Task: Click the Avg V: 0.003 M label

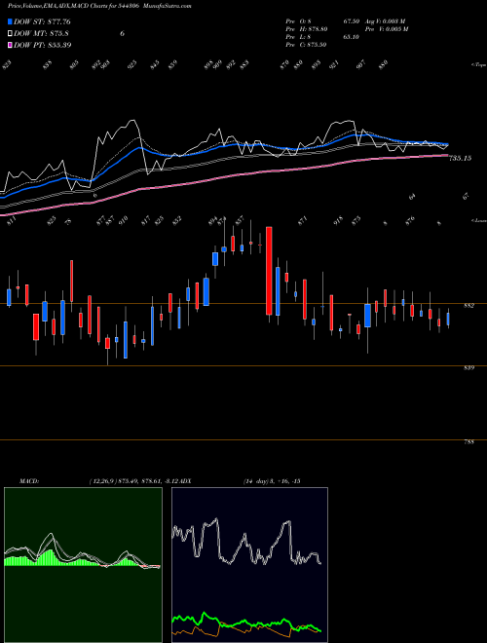Action: point(384,21)
